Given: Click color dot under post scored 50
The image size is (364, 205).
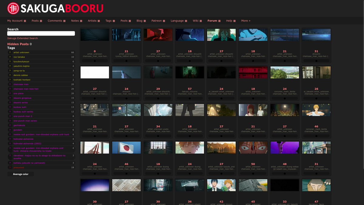Looking at the screenshot, I should pos(253,174).
